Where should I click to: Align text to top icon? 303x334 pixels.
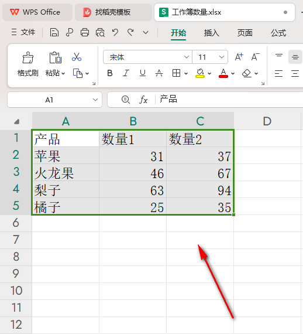coord(279,57)
